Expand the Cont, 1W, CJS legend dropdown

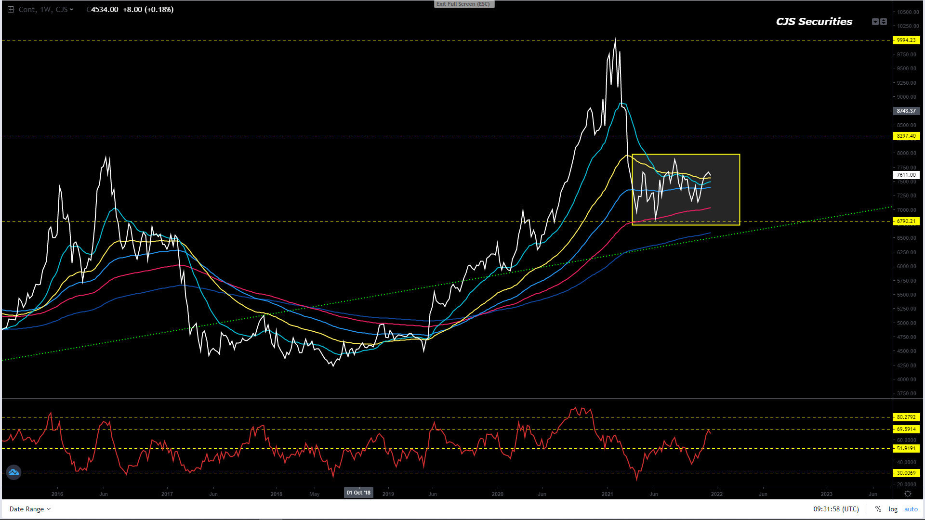coord(72,10)
